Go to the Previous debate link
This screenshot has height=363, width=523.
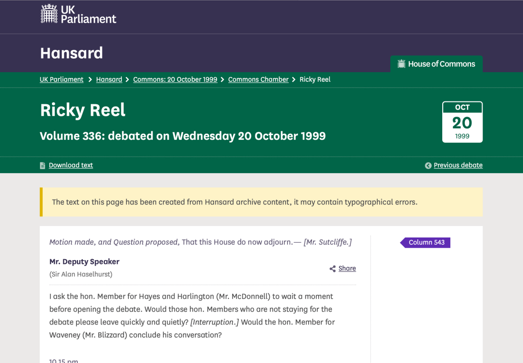click(x=458, y=165)
